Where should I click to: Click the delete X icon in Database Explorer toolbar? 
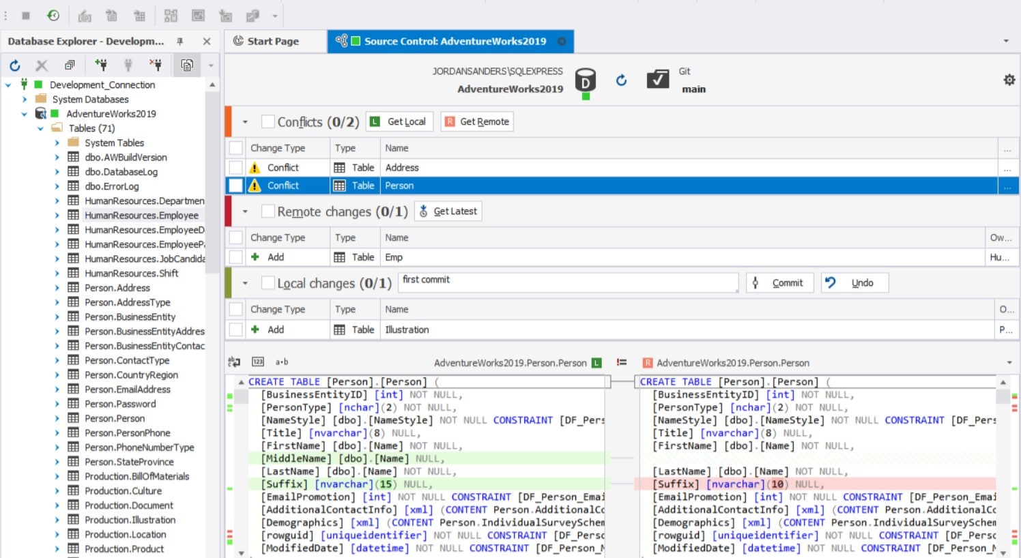point(42,65)
